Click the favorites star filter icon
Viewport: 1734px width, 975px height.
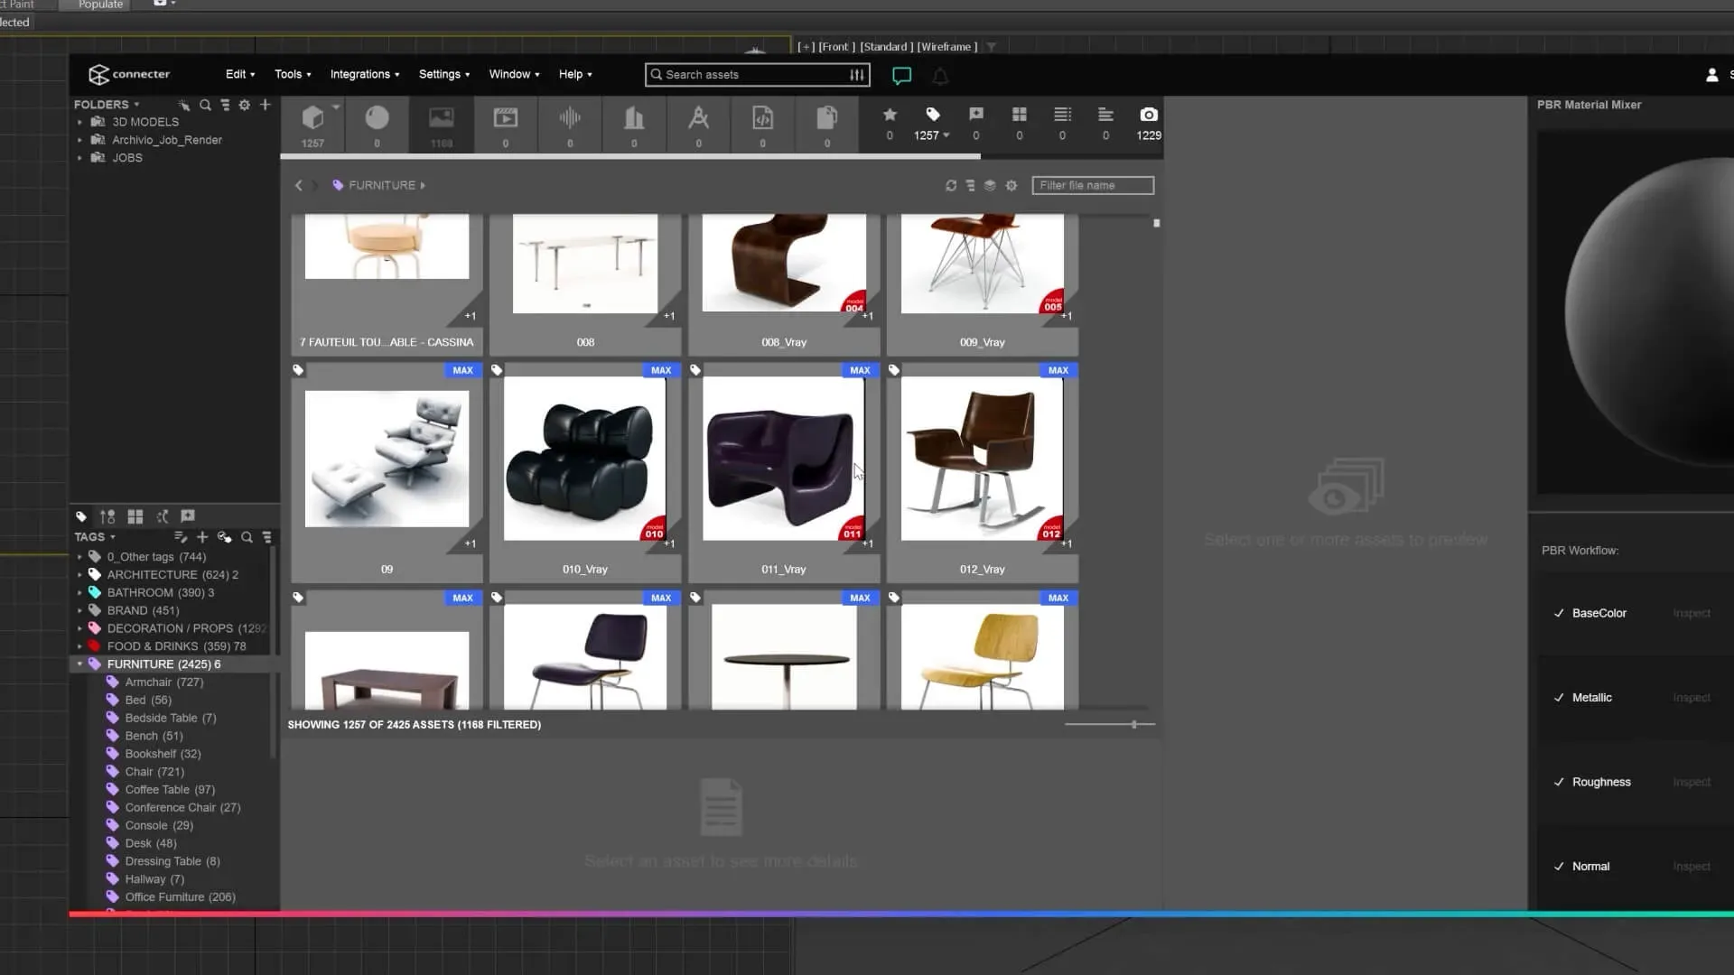pyautogui.click(x=890, y=115)
